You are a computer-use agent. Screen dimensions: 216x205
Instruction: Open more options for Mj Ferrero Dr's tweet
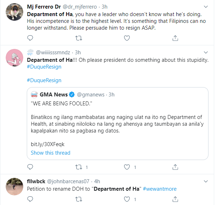(205, 7)
